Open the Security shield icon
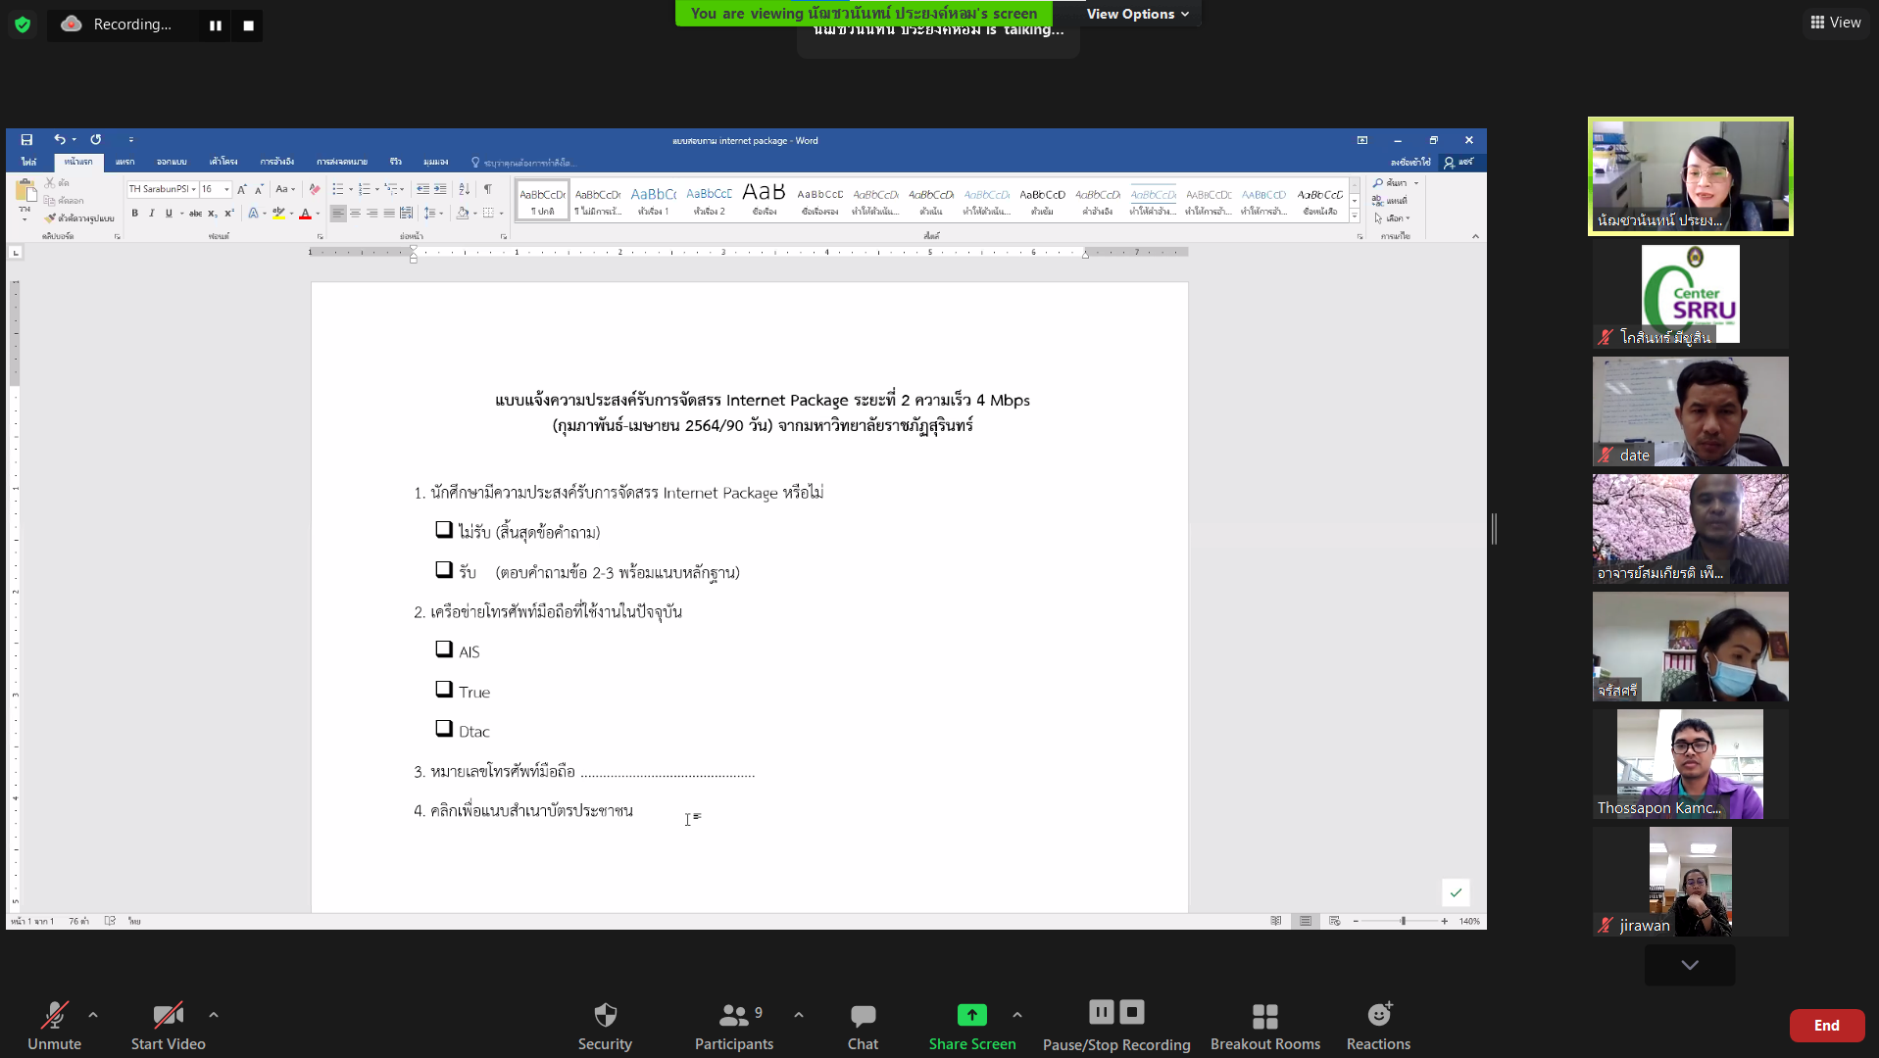This screenshot has width=1879, height=1058. tap(605, 1015)
